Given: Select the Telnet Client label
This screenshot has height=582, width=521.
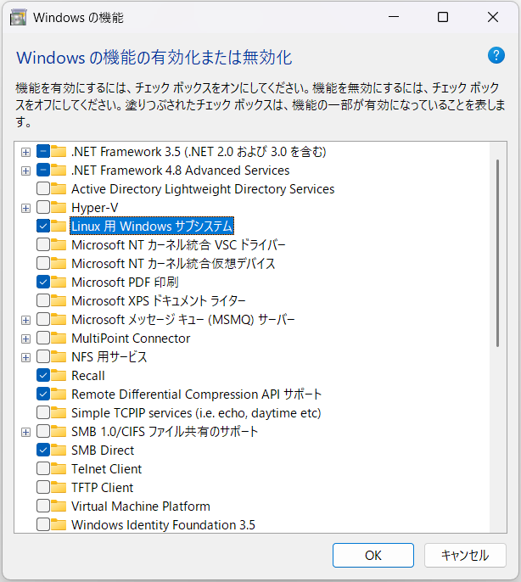Looking at the screenshot, I should 107,469.
